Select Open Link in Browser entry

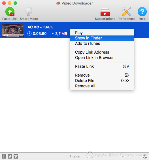coord(102,58)
